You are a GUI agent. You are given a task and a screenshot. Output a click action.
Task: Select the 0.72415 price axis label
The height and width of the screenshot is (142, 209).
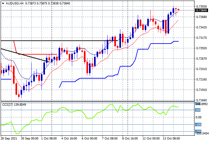[x=202, y=69]
